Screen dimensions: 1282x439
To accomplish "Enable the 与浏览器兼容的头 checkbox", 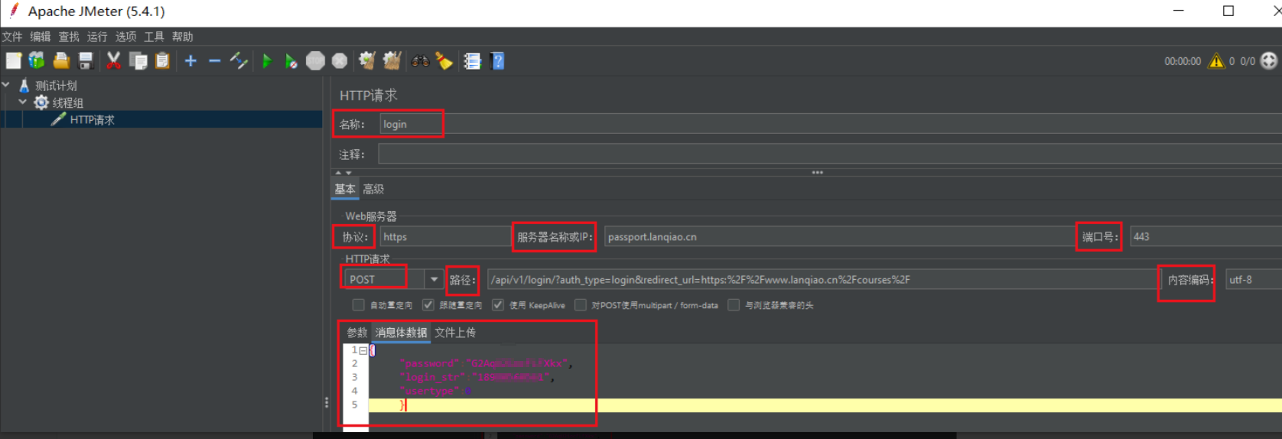I will pyautogui.click(x=734, y=305).
